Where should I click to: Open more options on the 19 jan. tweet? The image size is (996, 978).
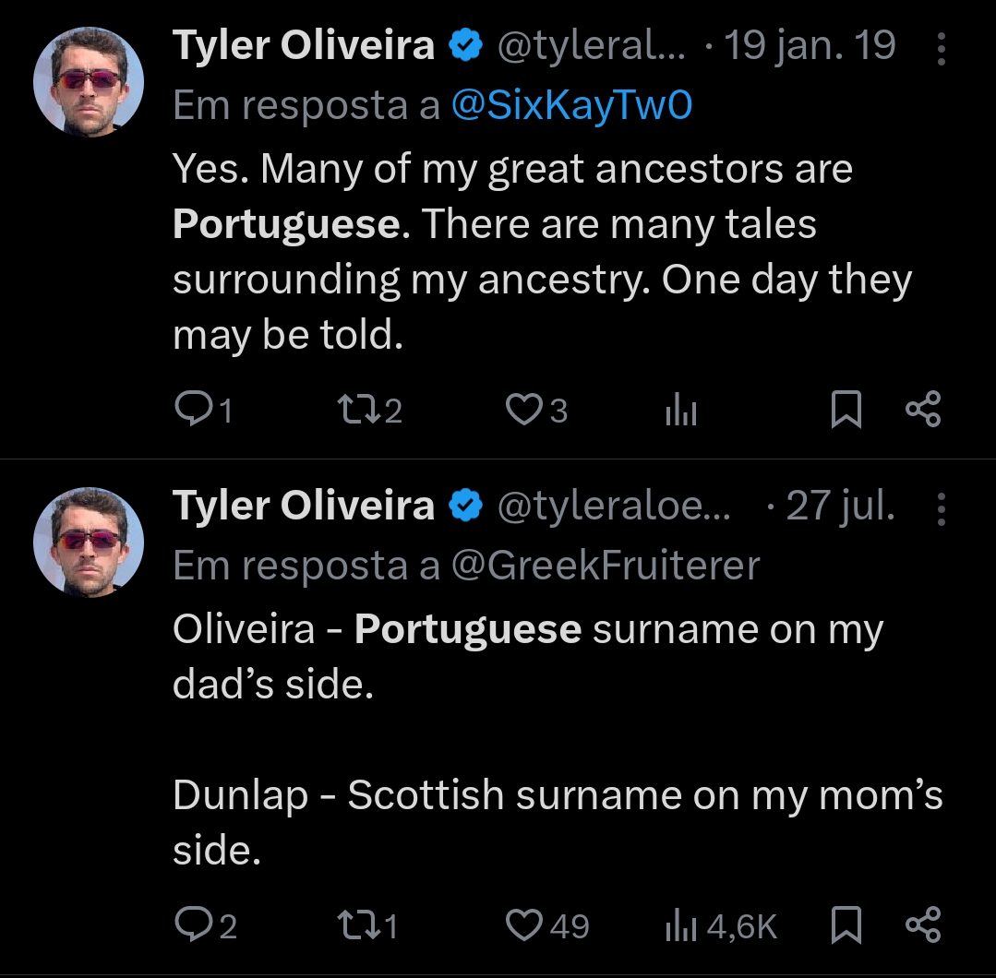pyautogui.click(x=941, y=49)
